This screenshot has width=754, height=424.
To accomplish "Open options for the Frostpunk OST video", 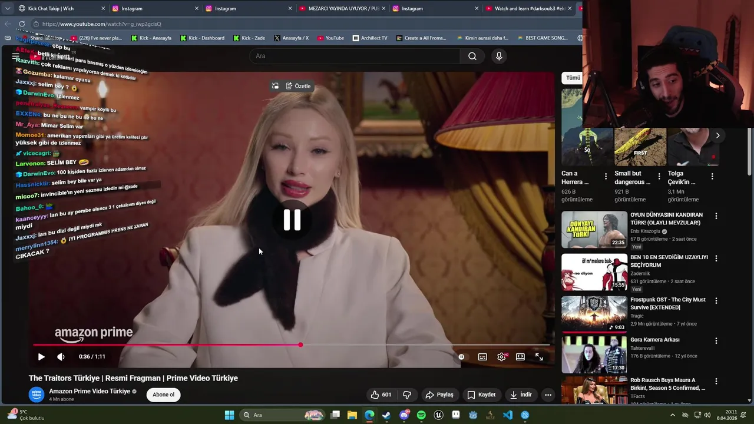I will click(x=716, y=300).
